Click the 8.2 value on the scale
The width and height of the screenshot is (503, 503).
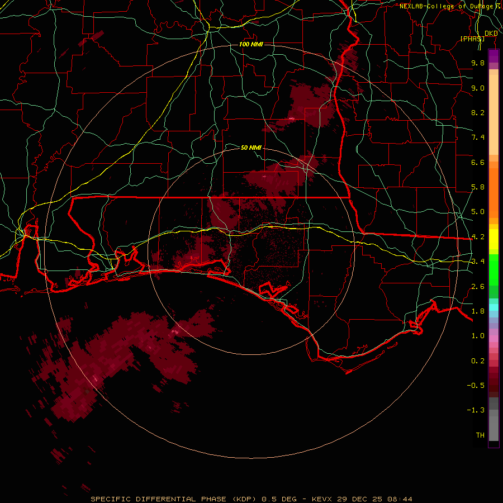[478, 112]
